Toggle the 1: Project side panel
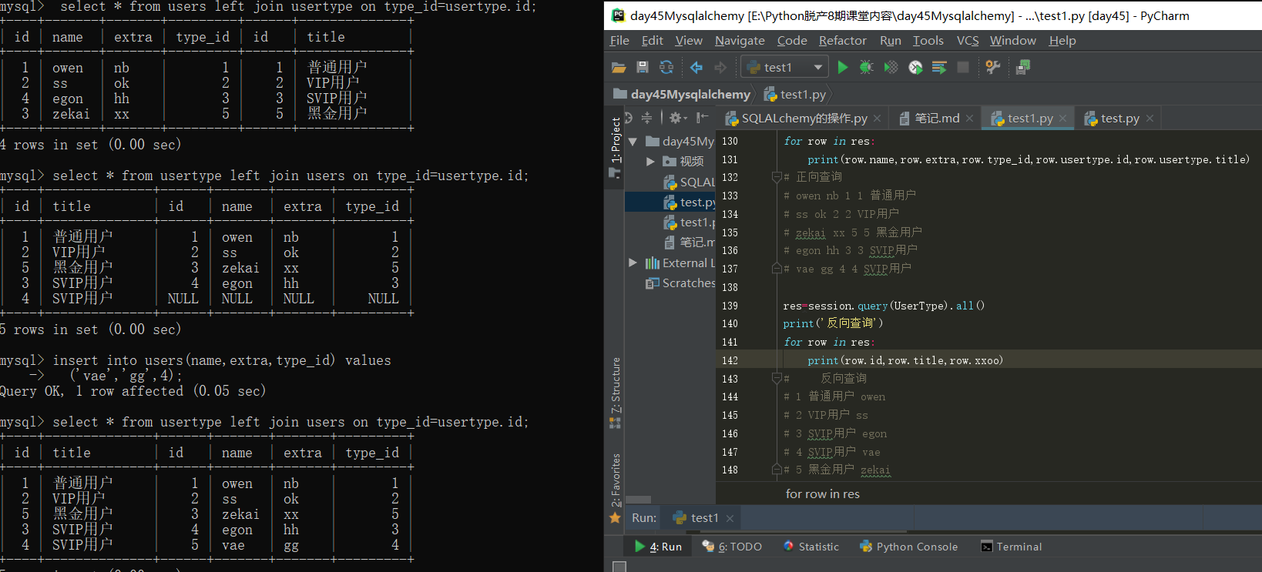 616,140
